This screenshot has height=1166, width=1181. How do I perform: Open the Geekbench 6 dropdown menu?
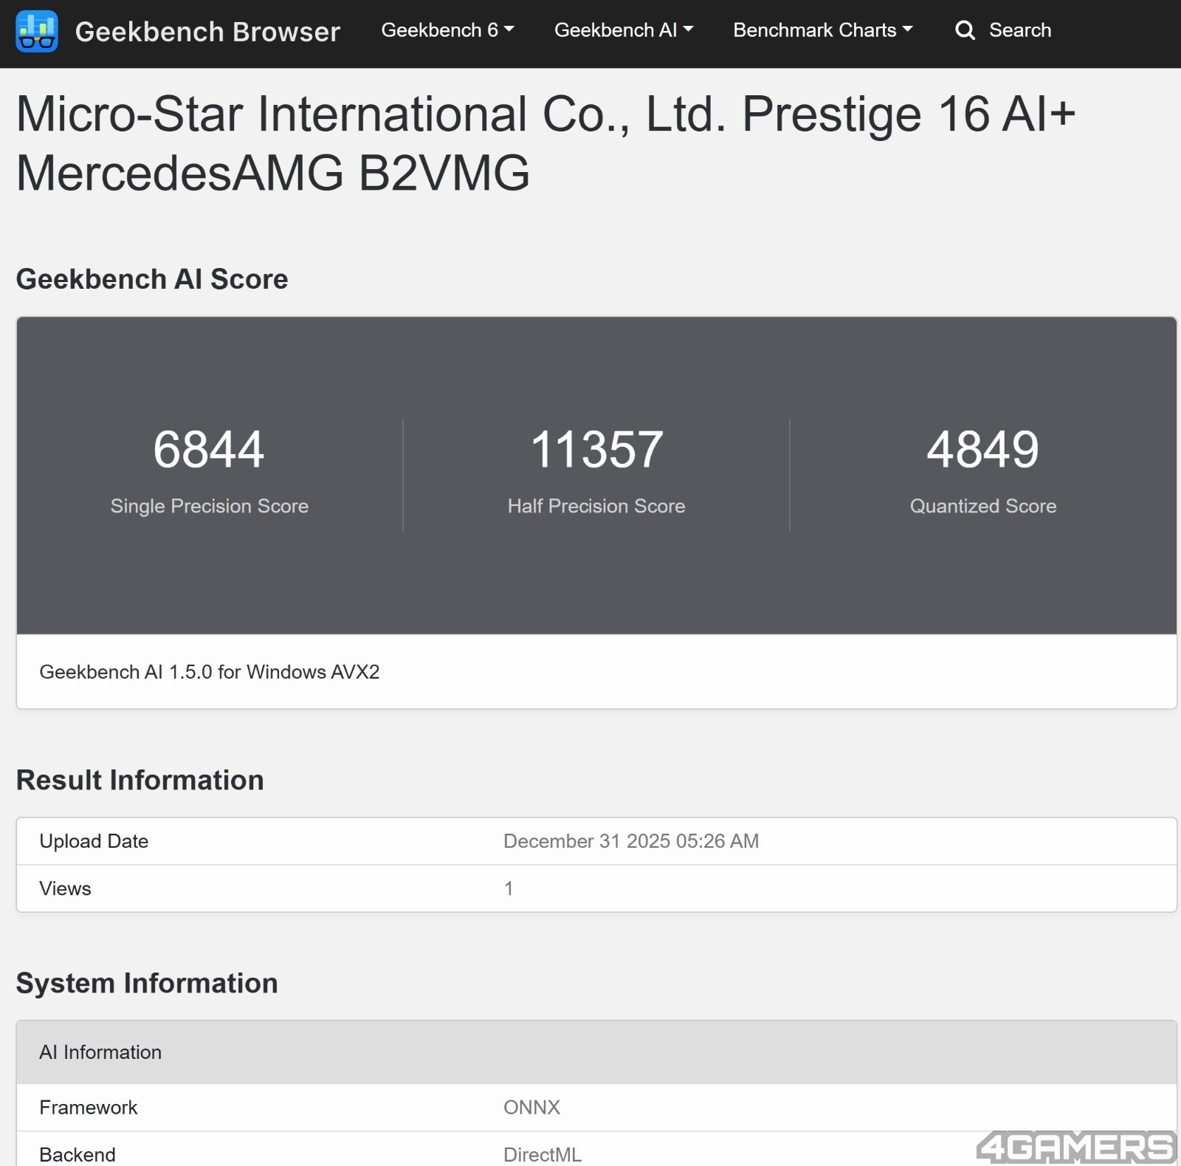coord(447,30)
